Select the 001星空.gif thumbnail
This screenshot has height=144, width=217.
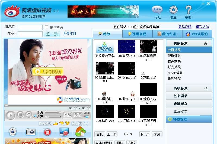point(127,47)
